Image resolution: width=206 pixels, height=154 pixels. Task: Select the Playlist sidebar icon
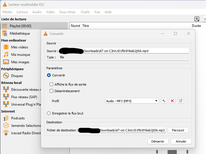tap(5, 26)
